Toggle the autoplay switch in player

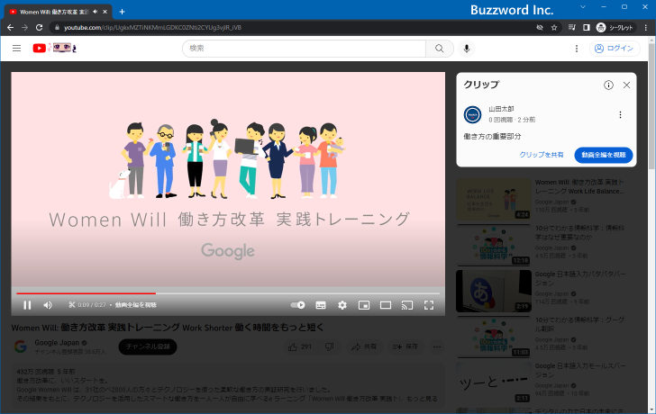click(x=298, y=305)
